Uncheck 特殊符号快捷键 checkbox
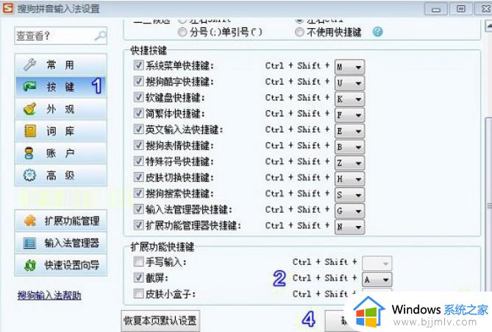The image size is (492, 332). click(138, 160)
